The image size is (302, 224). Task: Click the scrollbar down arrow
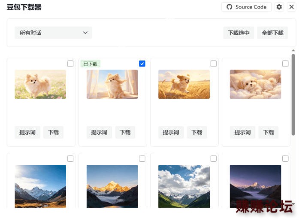pos(293,203)
